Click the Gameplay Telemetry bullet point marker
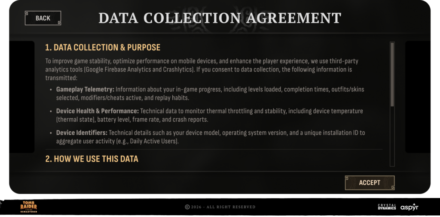This screenshot has width=440, height=217. (51, 89)
